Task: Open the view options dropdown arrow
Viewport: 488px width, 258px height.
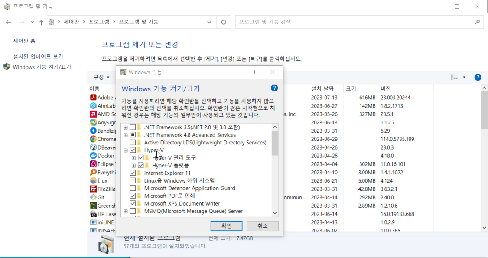Action: (x=464, y=77)
